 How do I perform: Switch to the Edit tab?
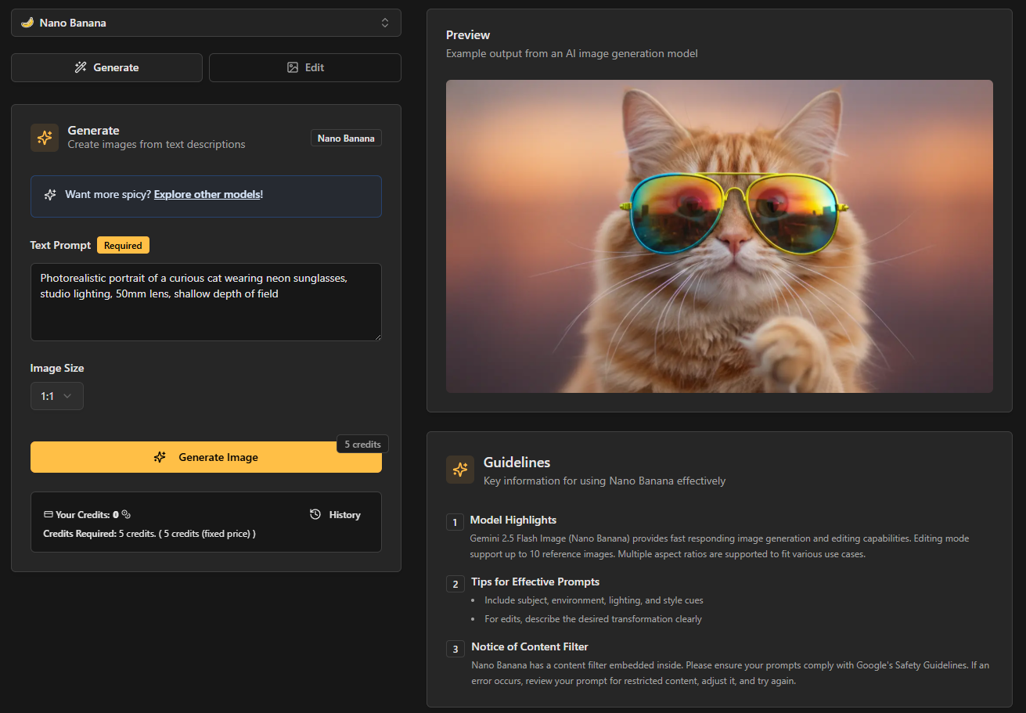point(305,67)
